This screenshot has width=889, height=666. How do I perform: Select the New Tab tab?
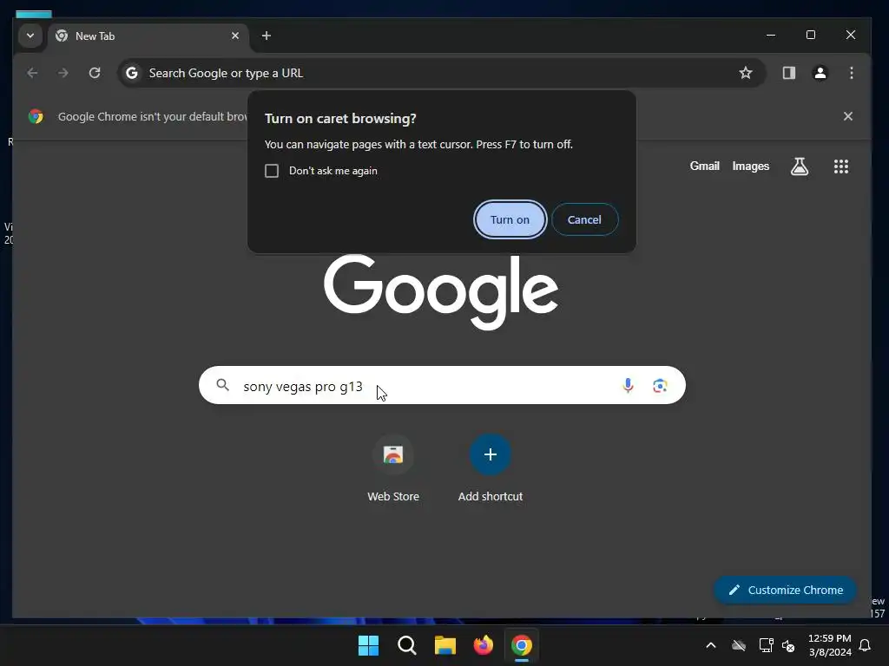[148, 36]
